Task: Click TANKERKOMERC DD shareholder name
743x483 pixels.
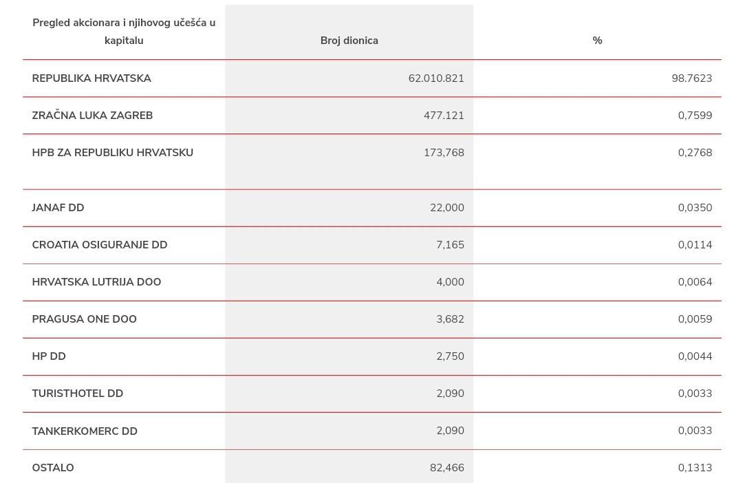Action: click(x=85, y=431)
